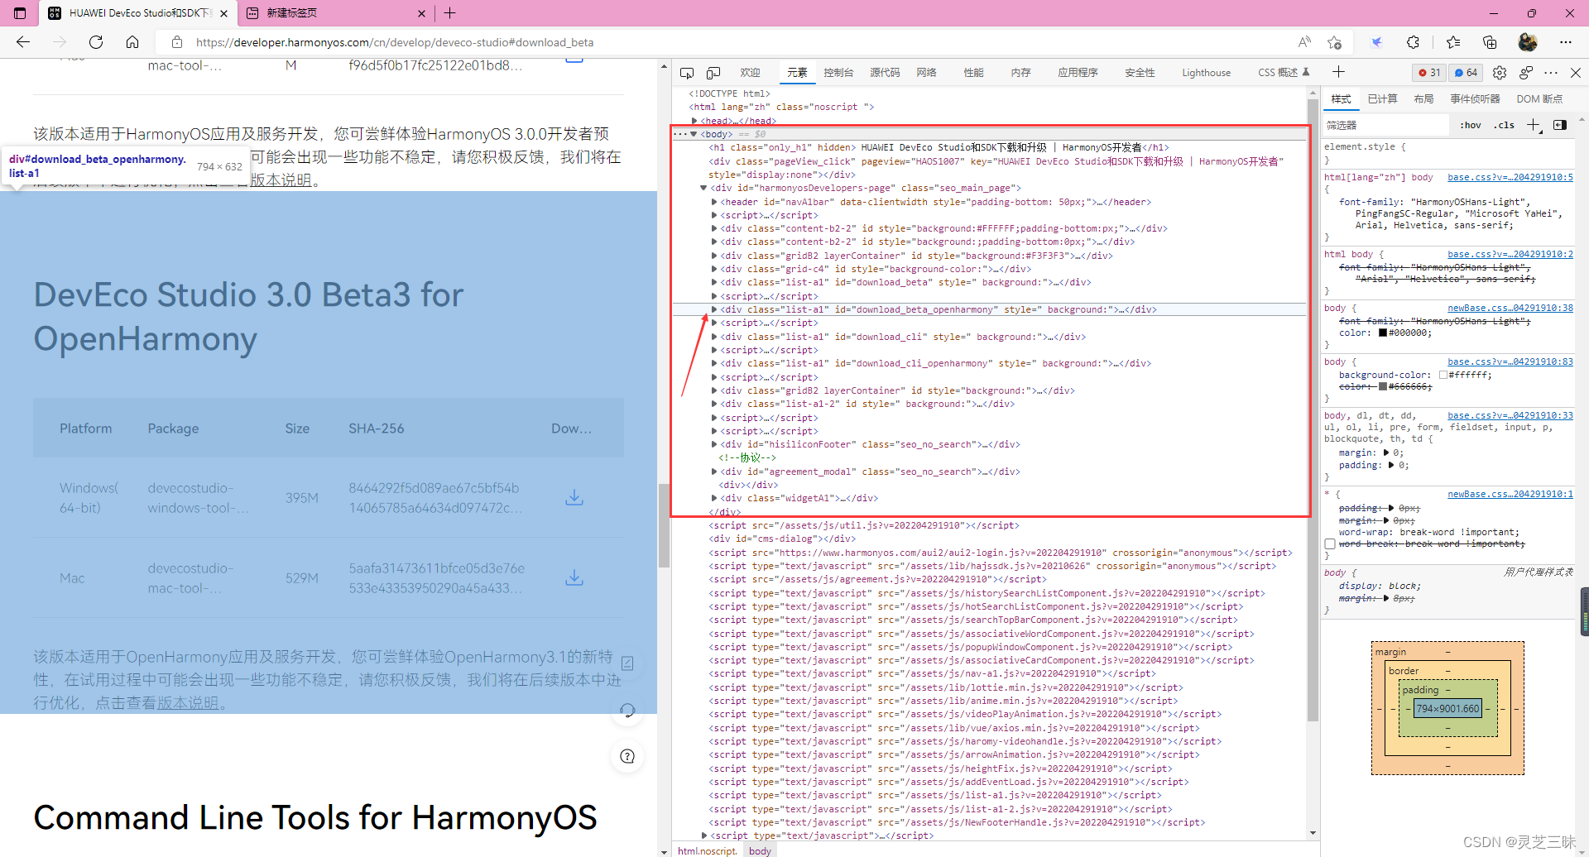Screen dimensions: 1589x857
Task: Click the 31 errors counter badge
Action: (1429, 73)
